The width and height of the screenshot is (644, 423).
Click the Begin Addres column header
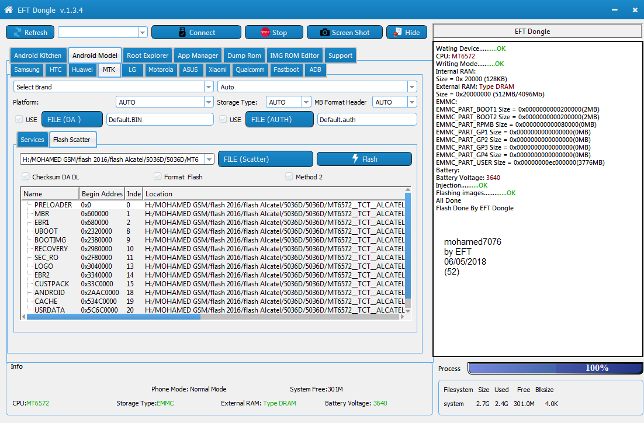point(102,194)
